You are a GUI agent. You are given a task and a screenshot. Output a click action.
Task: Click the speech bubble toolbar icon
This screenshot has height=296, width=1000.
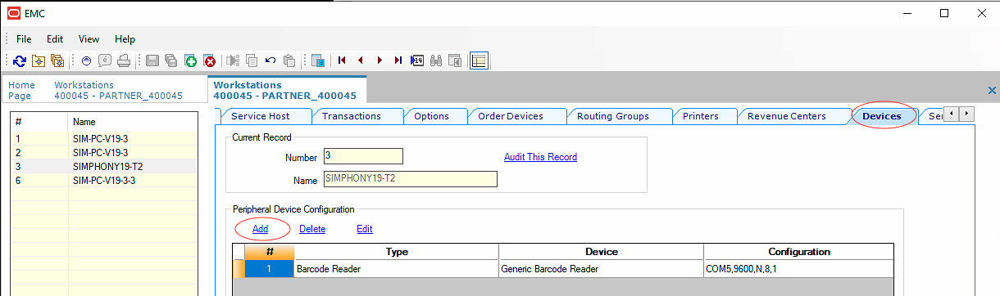(x=105, y=61)
